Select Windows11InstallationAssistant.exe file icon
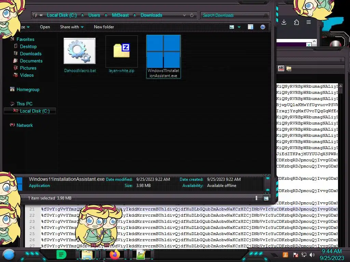 (163, 52)
